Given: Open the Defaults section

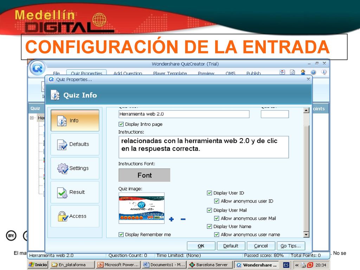Looking at the screenshot, I should [75, 144].
